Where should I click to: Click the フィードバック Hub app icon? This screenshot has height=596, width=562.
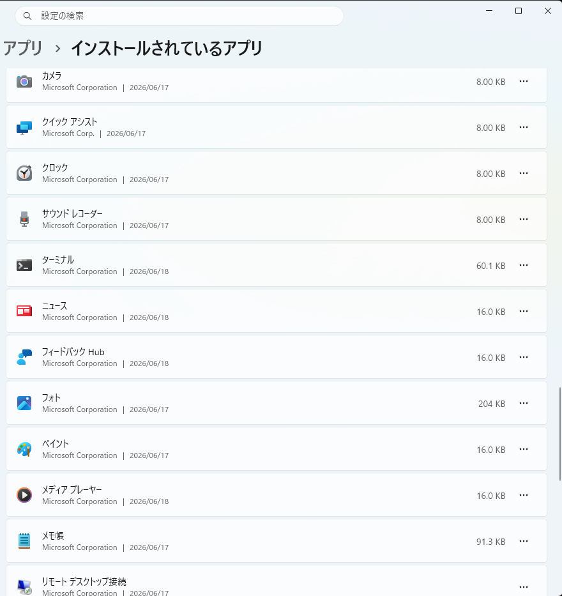click(x=24, y=357)
